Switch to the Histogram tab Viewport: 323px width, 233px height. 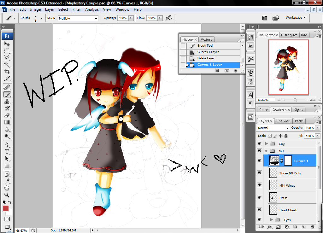point(289,35)
